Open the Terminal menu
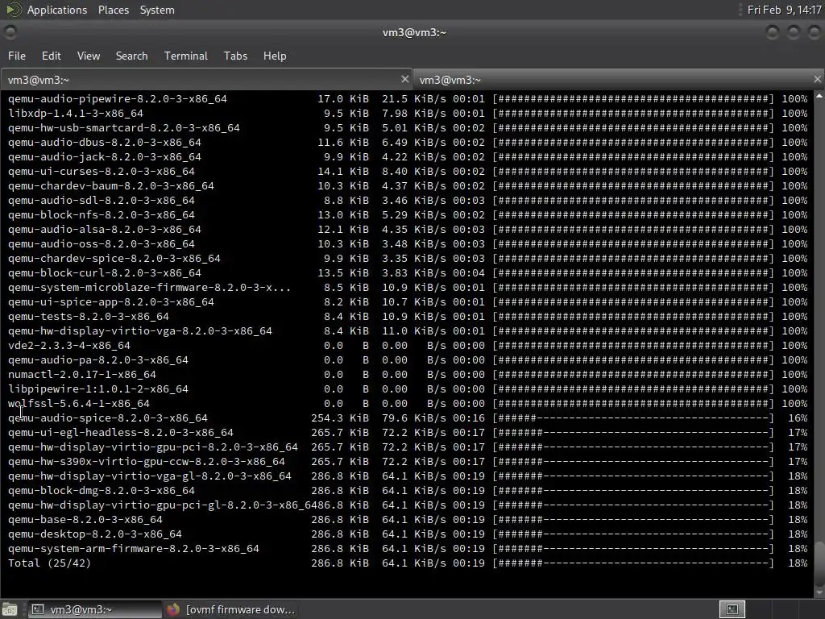Viewport: 825px width, 619px height. [186, 56]
